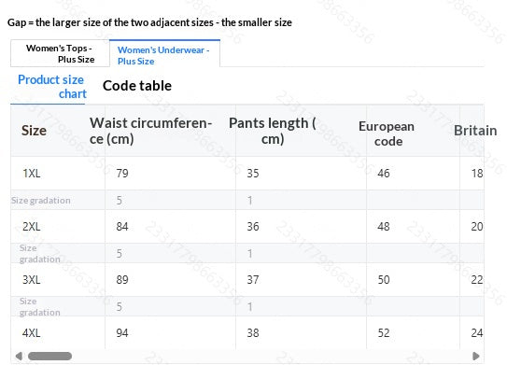Select the 3XL size row

point(247,280)
